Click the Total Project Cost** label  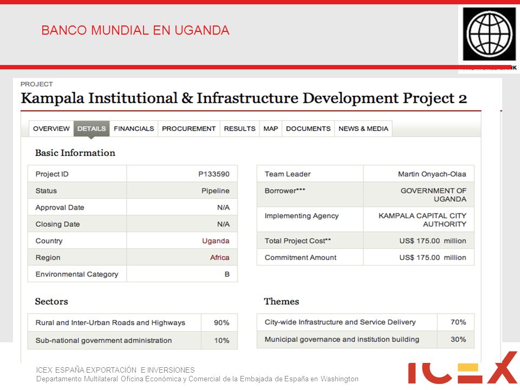click(x=298, y=240)
